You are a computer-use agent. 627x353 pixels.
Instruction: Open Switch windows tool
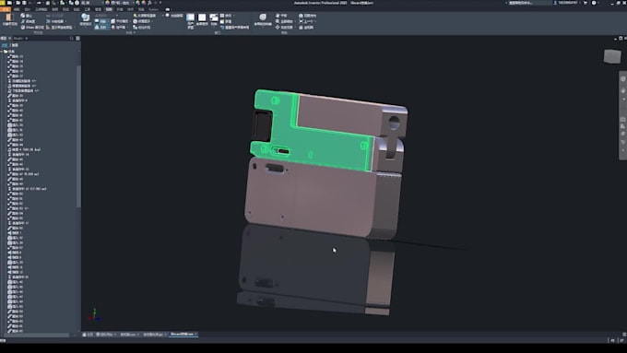coord(214,19)
